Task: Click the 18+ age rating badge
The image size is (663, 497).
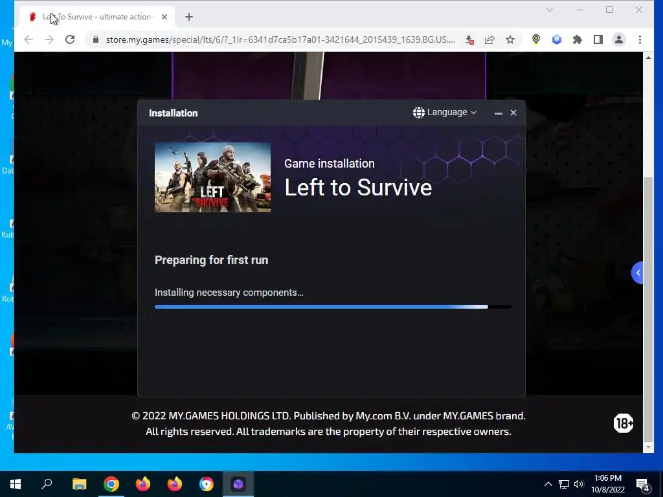Action: coord(624,423)
